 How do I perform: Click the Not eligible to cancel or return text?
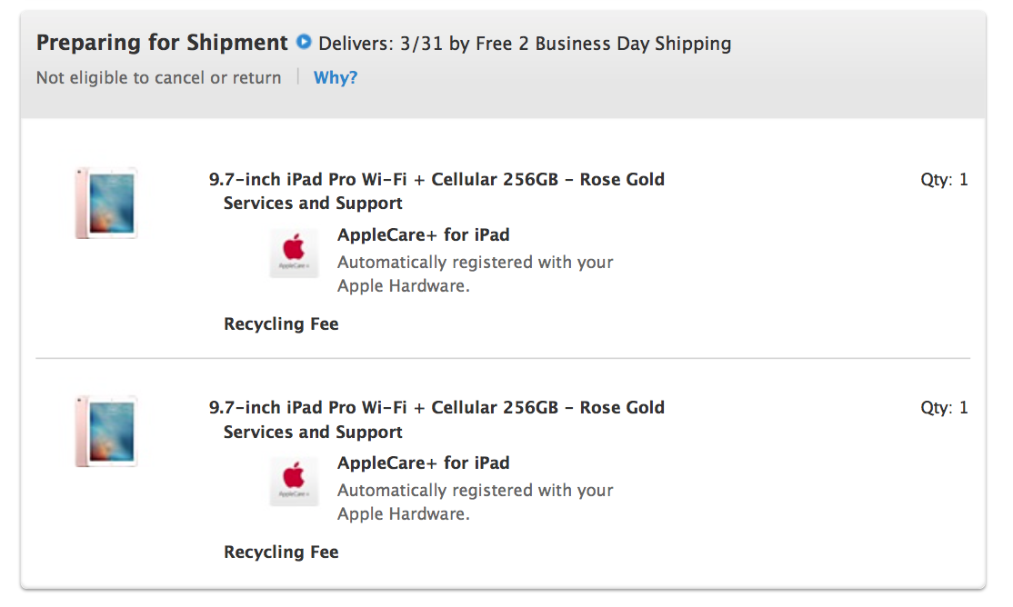158,78
